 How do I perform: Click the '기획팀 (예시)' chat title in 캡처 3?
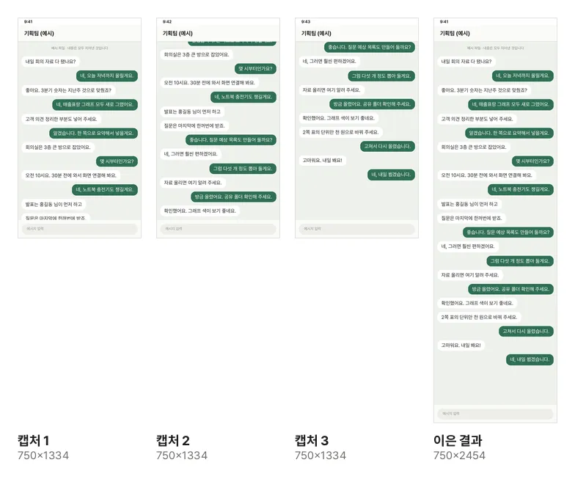[316, 34]
